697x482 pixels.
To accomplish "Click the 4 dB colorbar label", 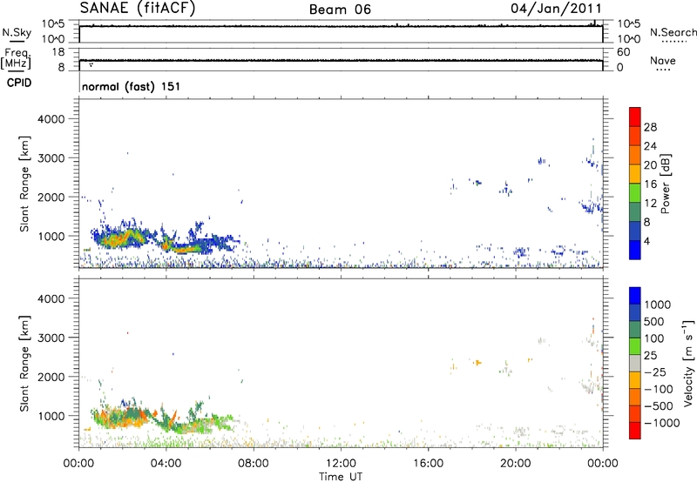I will click(646, 241).
